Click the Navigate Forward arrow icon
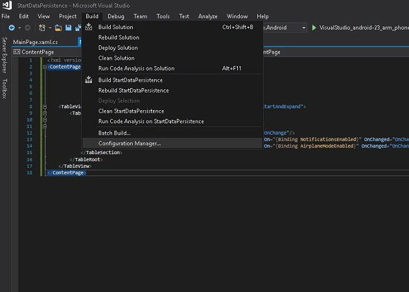Screen dimensions: 409x292 pos(28,28)
